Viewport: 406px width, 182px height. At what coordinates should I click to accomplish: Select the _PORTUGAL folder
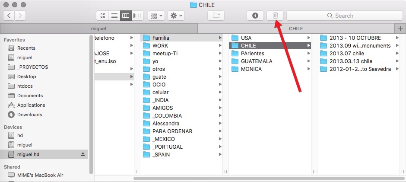click(181, 147)
